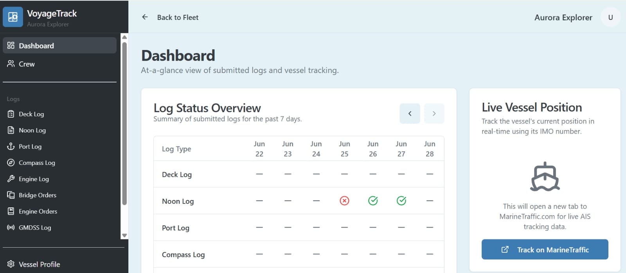Click the red failed Noon Log marker for Jun 25
The image size is (626, 273).
click(344, 201)
